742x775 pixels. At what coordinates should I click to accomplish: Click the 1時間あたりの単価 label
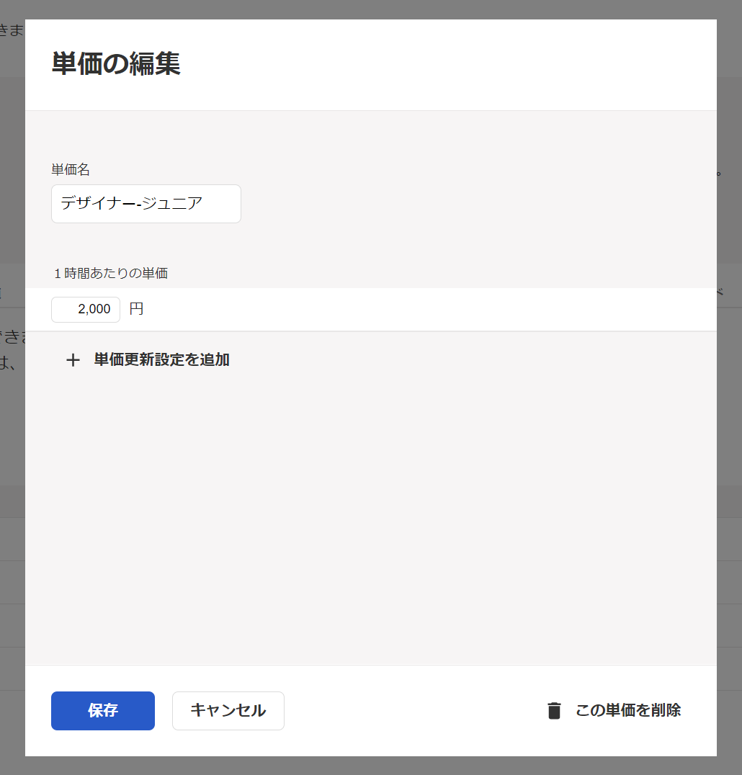pyautogui.click(x=111, y=273)
